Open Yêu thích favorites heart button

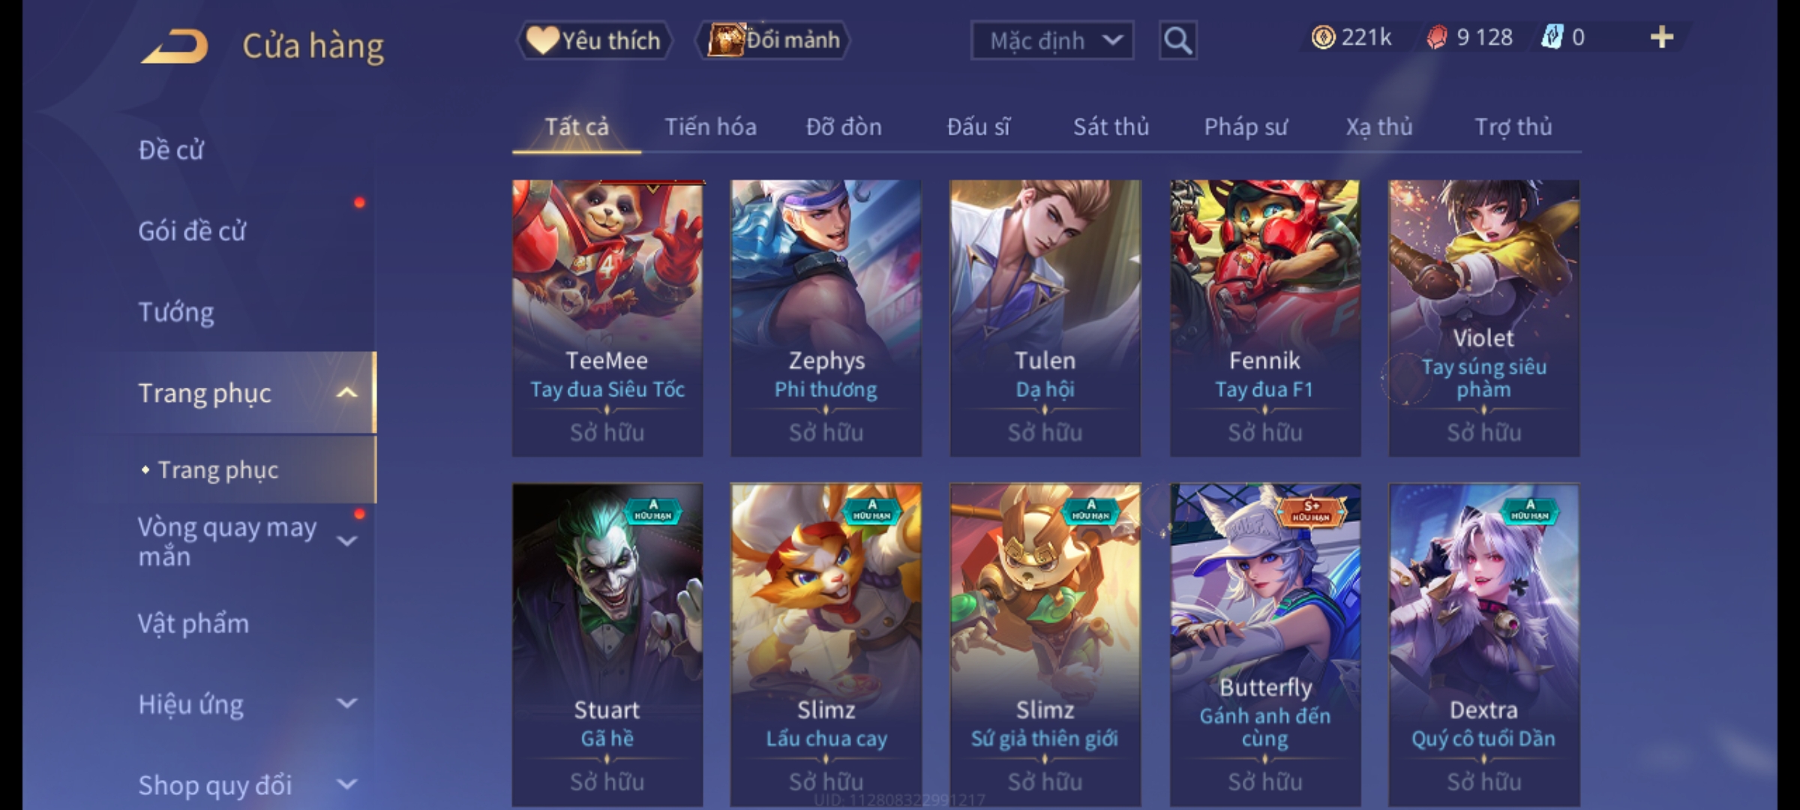click(594, 40)
